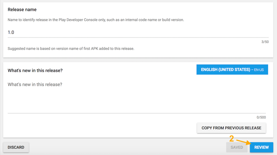Click the Release name field containing 1.0
This screenshot has width=277, height=155.
pos(138,32)
